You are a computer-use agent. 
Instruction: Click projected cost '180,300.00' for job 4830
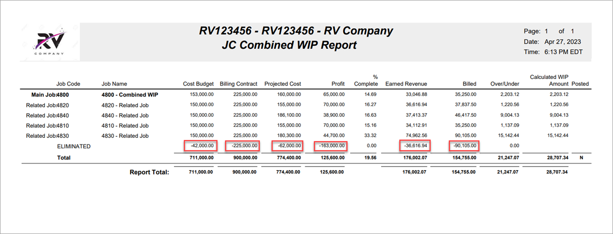click(289, 136)
